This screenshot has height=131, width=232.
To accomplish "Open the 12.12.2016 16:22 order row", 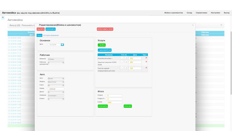I will [15, 56].
